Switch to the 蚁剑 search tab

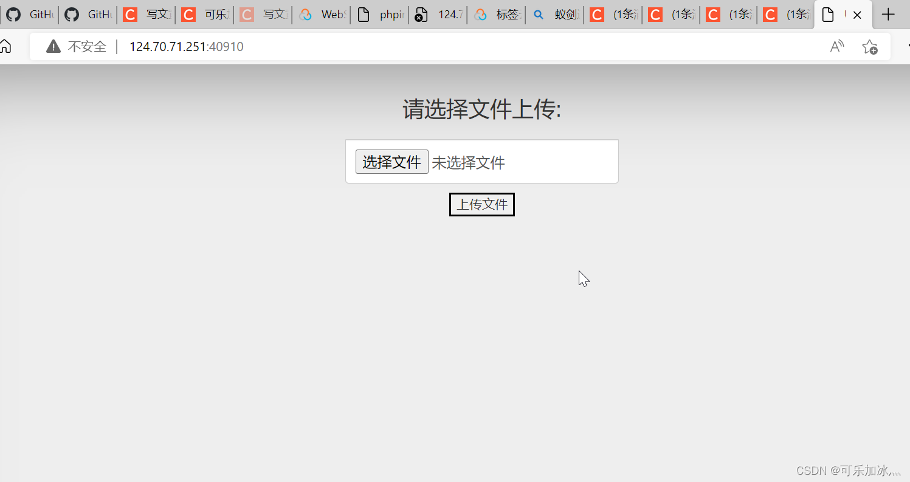tap(556, 15)
